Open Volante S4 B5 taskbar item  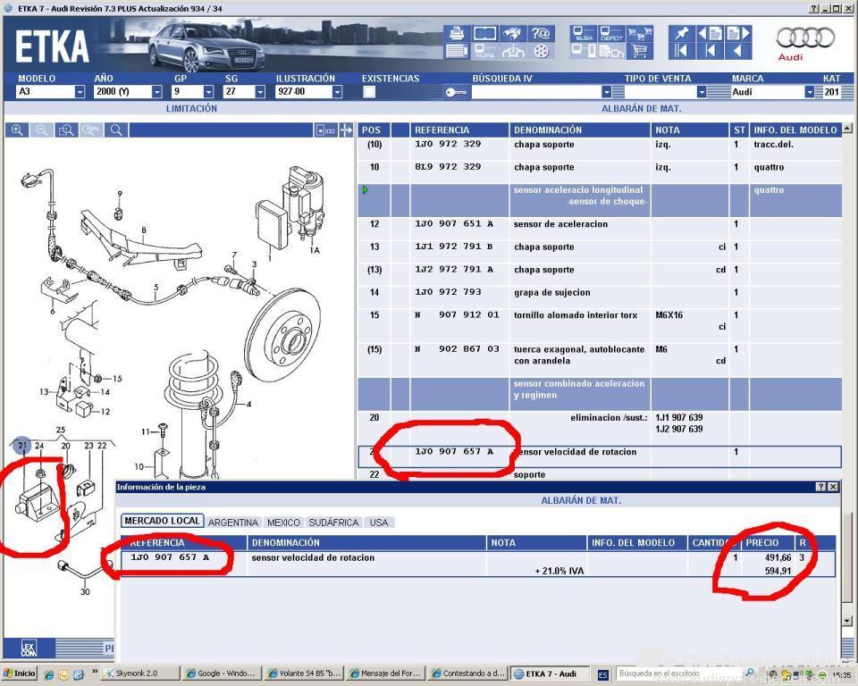(303, 673)
